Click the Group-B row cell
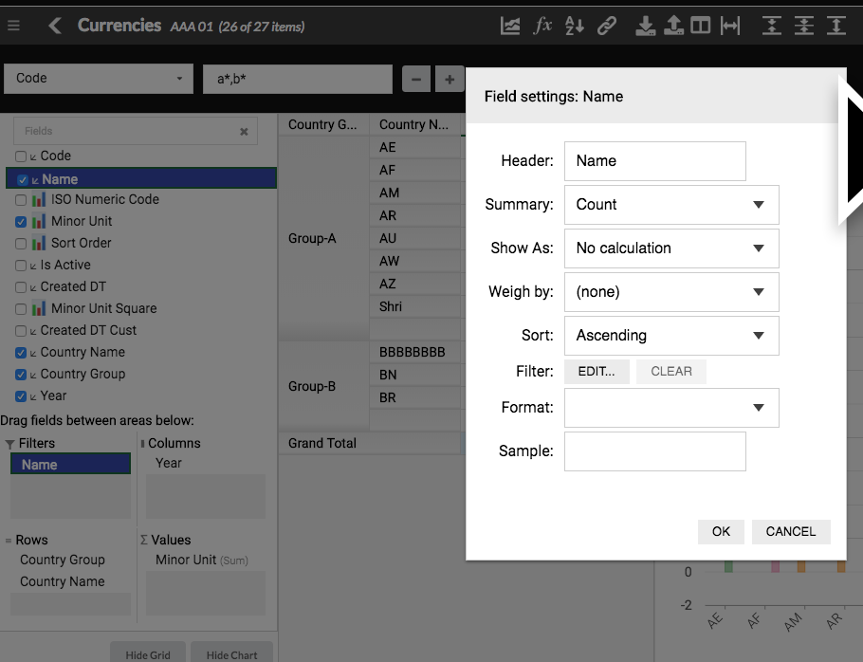 point(323,386)
